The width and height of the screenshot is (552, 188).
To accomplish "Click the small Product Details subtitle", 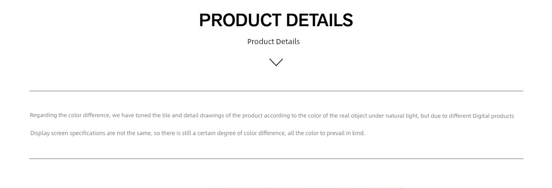I will [x=273, y=41].
